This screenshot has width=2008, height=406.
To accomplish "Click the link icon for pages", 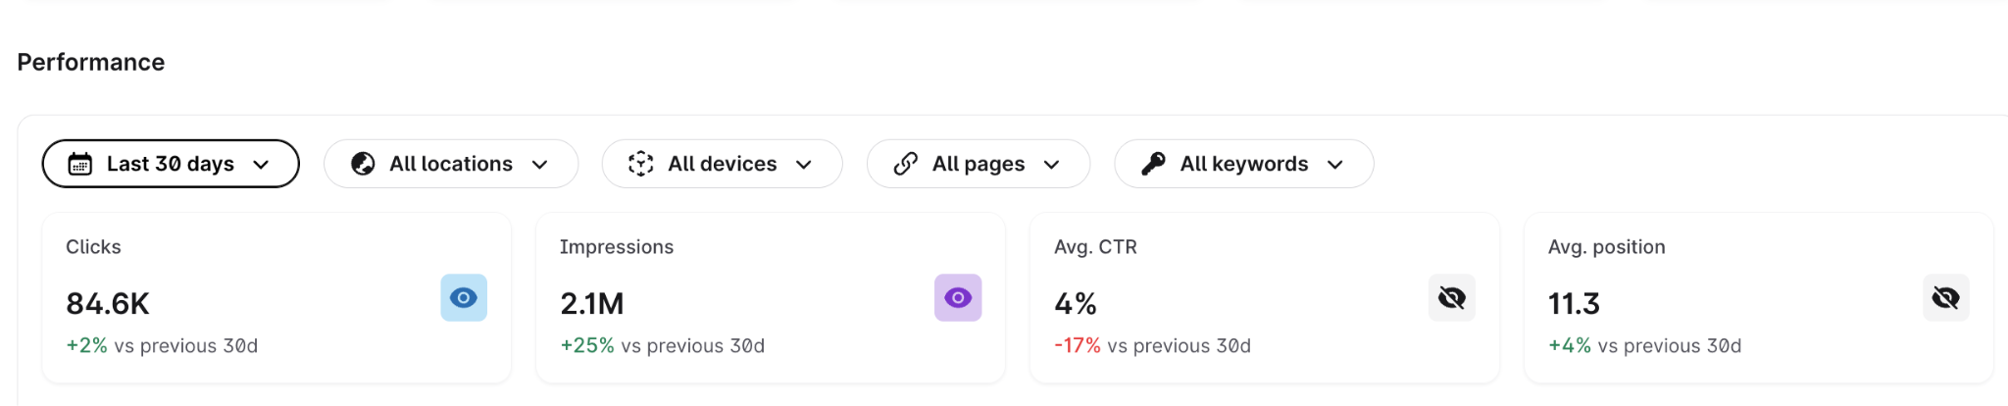I will coord(905,164).
